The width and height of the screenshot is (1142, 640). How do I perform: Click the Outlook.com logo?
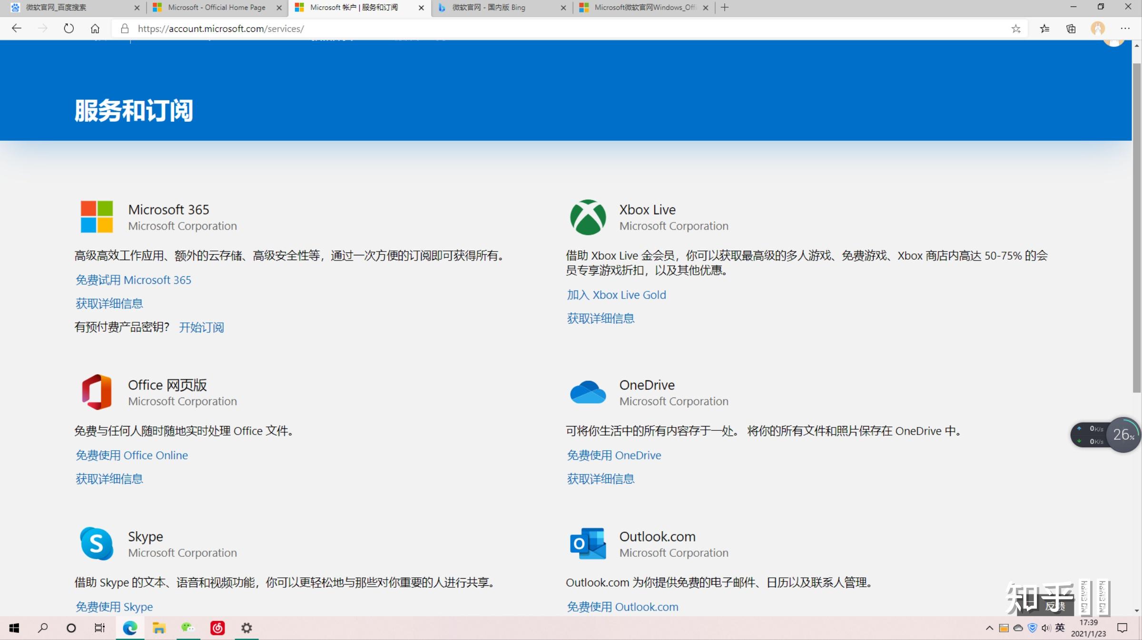pyautogui.click(x=588, y=543)
